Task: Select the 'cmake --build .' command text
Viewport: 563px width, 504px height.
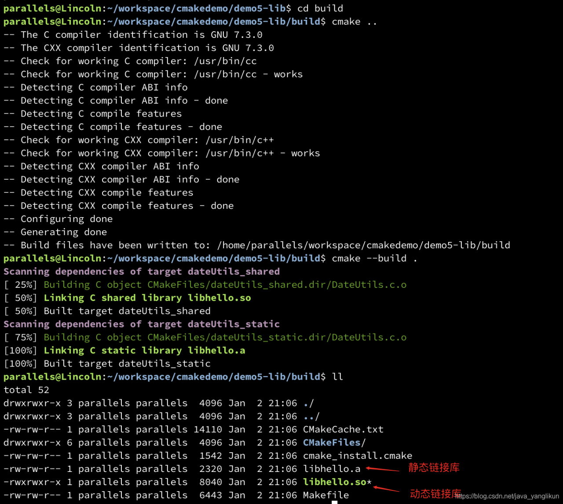Action: [x=375, y=258]
